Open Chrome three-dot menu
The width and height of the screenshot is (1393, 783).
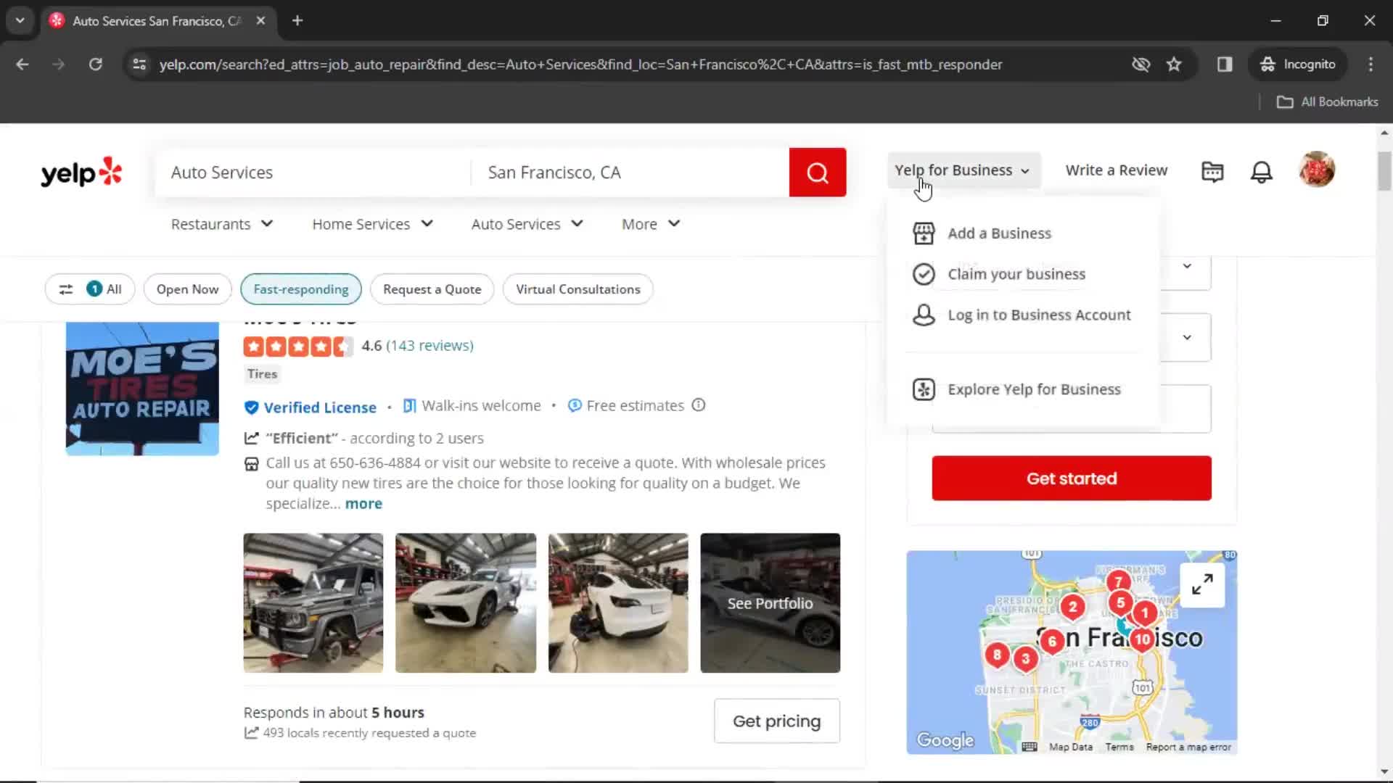[1371, 65]
